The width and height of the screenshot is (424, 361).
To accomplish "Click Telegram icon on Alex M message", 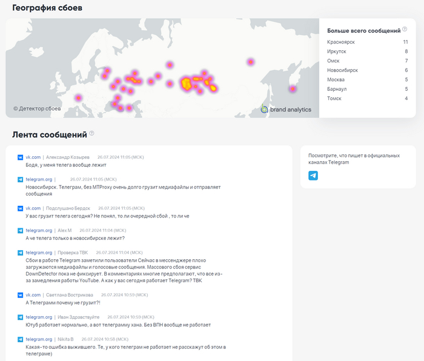I will coord(20,230).
